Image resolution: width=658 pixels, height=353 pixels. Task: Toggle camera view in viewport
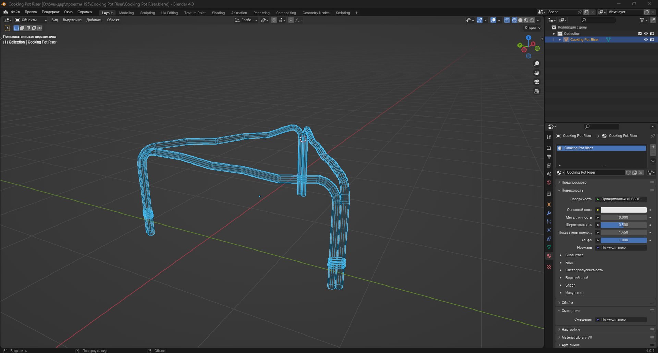[537, 82]
